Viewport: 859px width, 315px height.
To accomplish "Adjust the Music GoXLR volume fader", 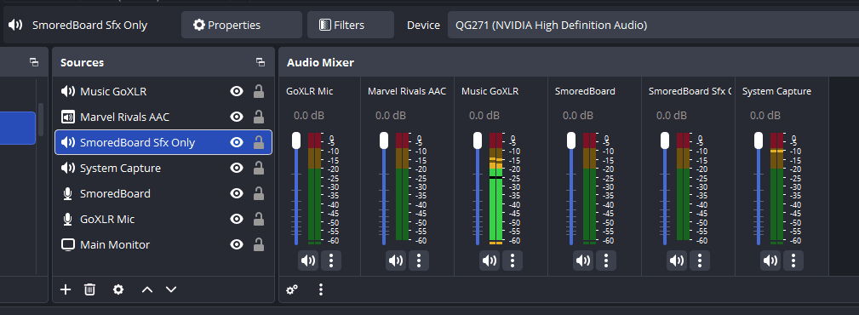I will pyautogui.click(x=478, y=140).
